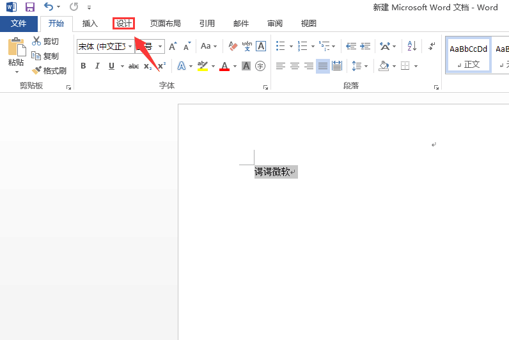
Task: Open the undo history dropdown arrow
Action: click(58, 7)
